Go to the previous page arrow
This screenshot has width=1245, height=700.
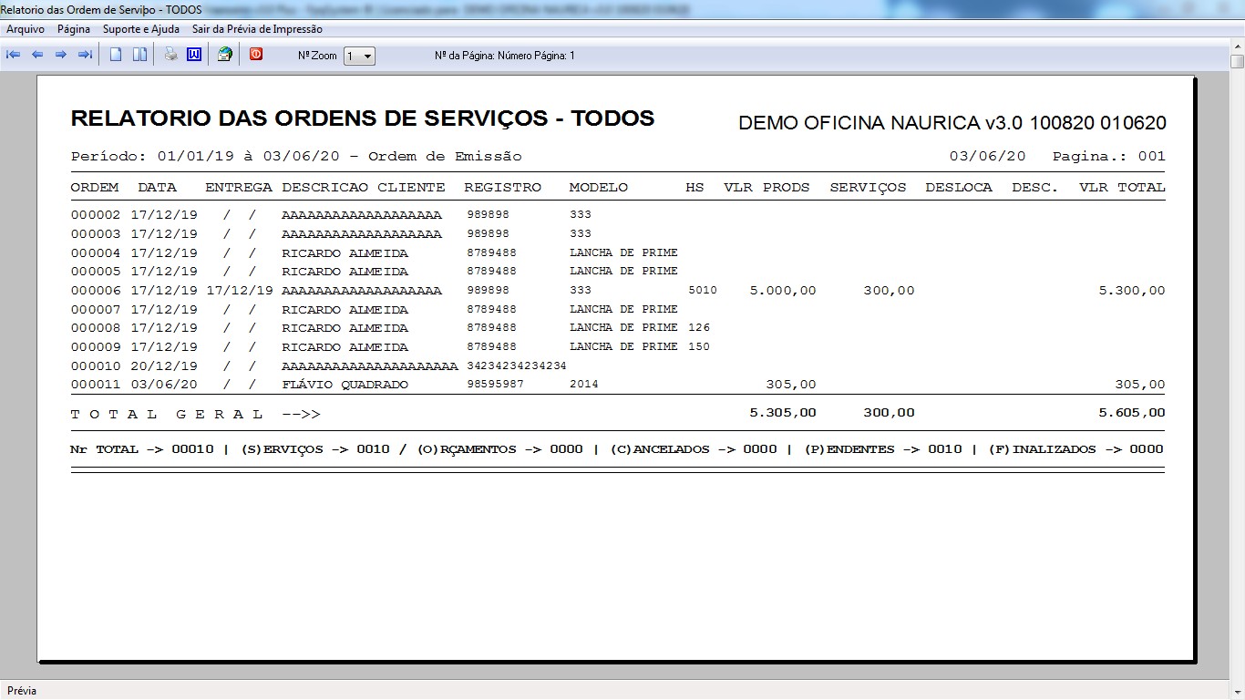click(37, 55)
